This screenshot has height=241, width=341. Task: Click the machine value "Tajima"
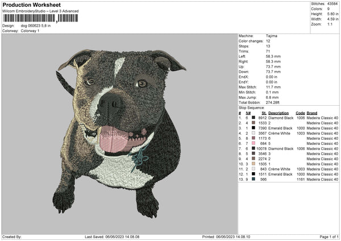point(272,36)
